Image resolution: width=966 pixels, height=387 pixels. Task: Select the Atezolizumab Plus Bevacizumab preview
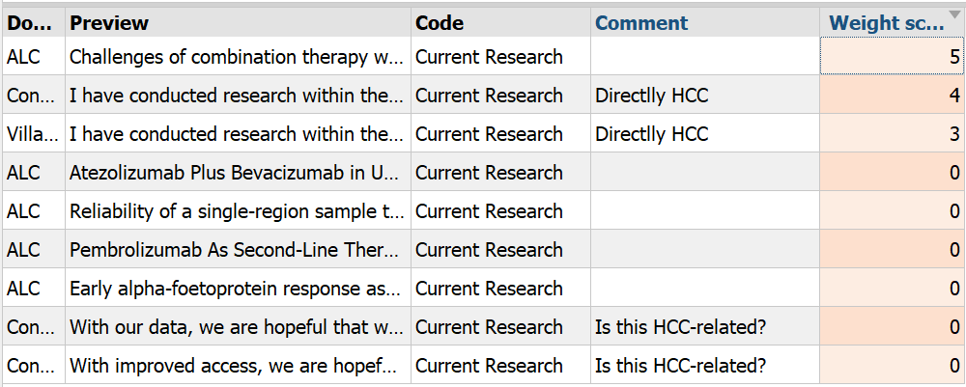coord(238,173)
